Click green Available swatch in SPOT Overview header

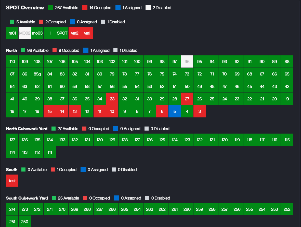pos(51,8)
